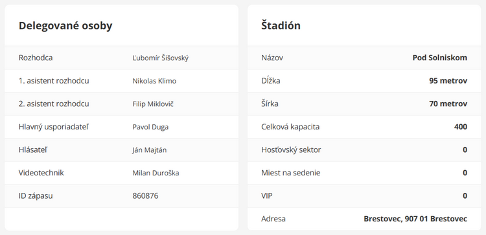486x235 pixels.
Task: Select match ID 860876
Action: 145,196
